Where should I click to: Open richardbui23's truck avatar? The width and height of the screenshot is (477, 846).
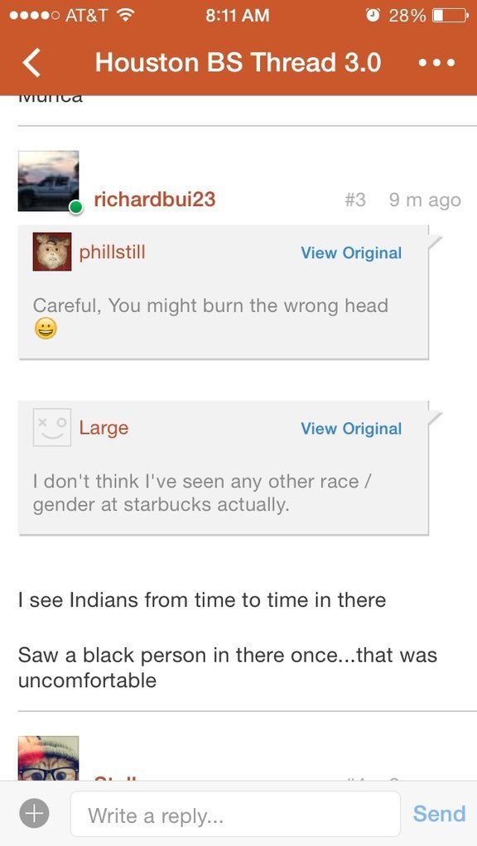coord(49,180)
